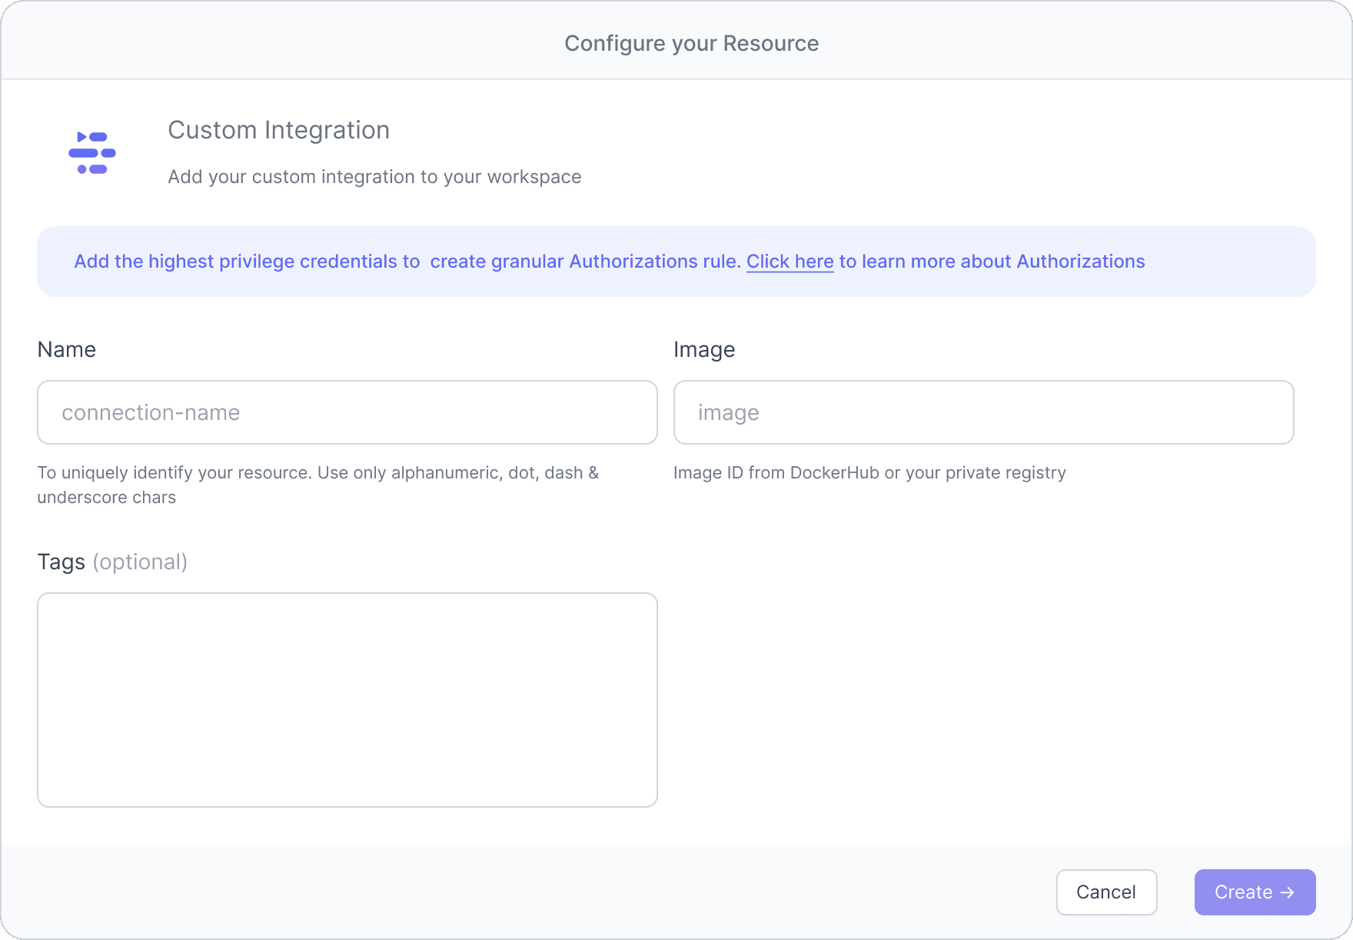Click the 'Configure your Resource' title

pos(691,44)
